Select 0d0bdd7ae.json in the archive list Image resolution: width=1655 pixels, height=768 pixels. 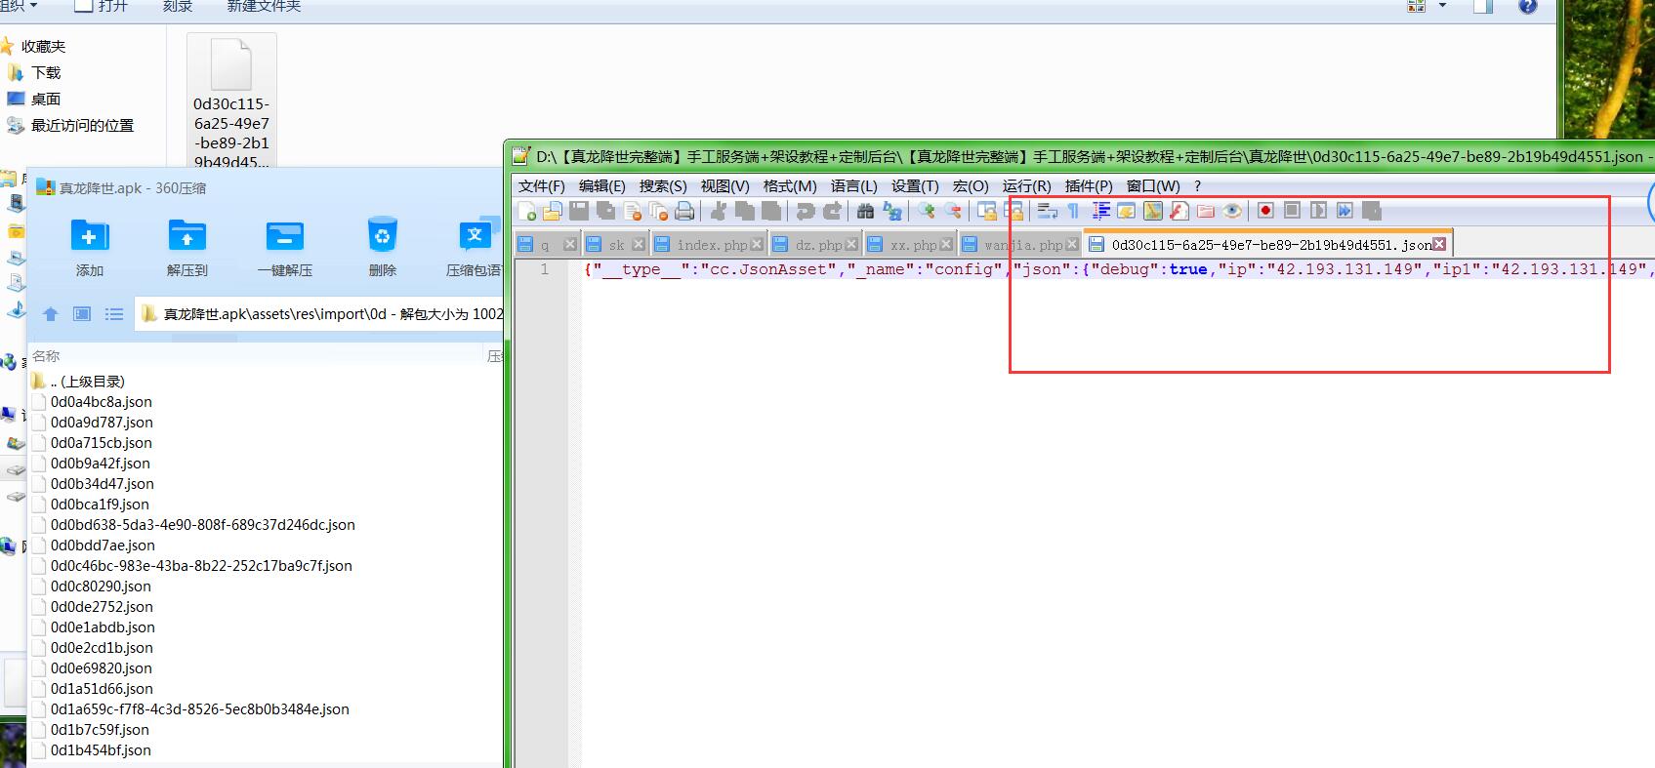pyautogui.click(x=103, y=546)
